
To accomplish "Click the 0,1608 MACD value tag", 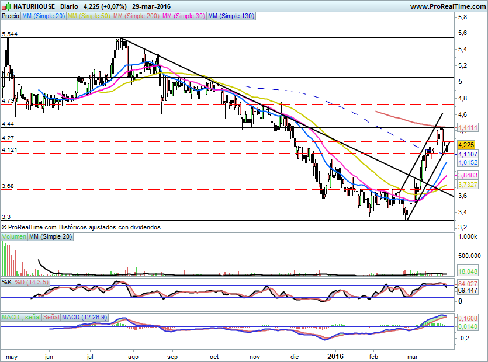I will coord(468,318).
